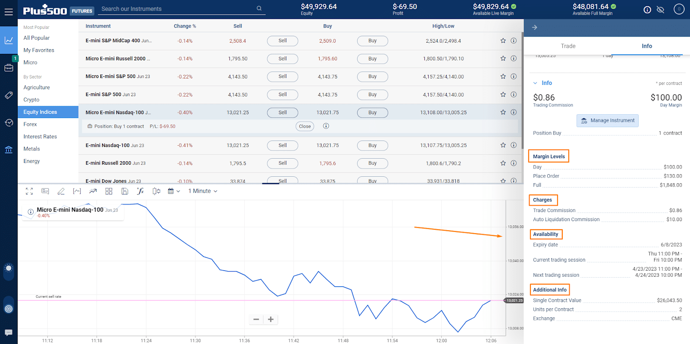
Task: Open info for E-mini S&P MidCap 400
Action: pos(514,41)
